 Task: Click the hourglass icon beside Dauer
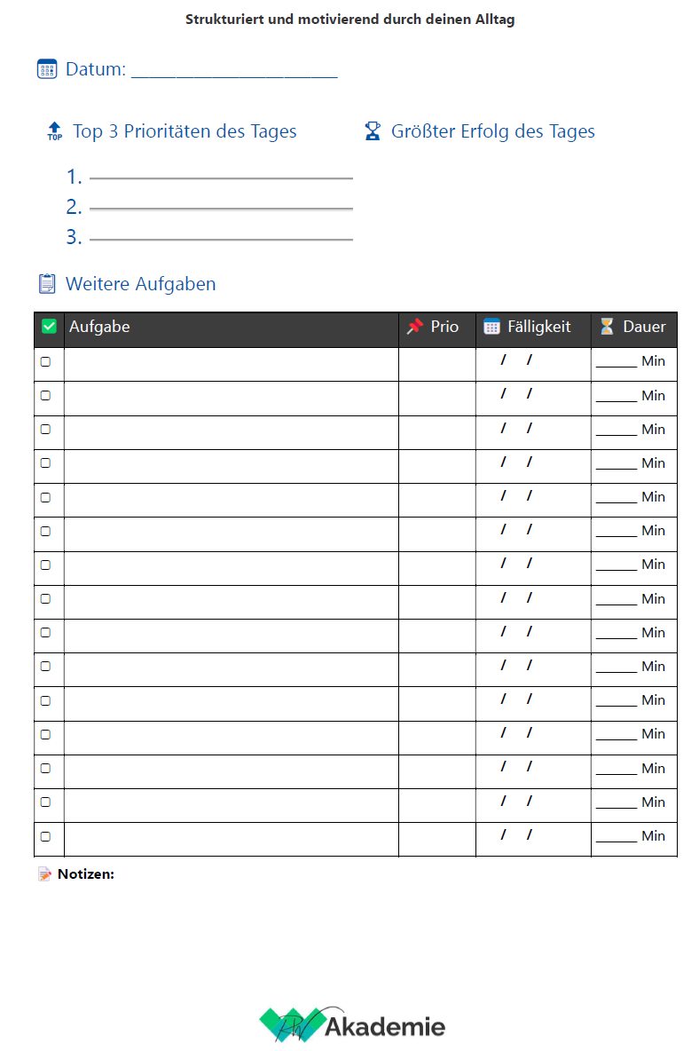[x=607, y=327]
